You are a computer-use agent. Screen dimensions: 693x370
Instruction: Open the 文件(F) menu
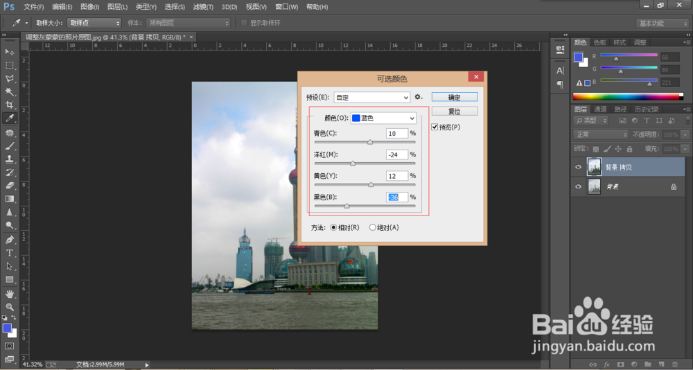coord(34,7)
